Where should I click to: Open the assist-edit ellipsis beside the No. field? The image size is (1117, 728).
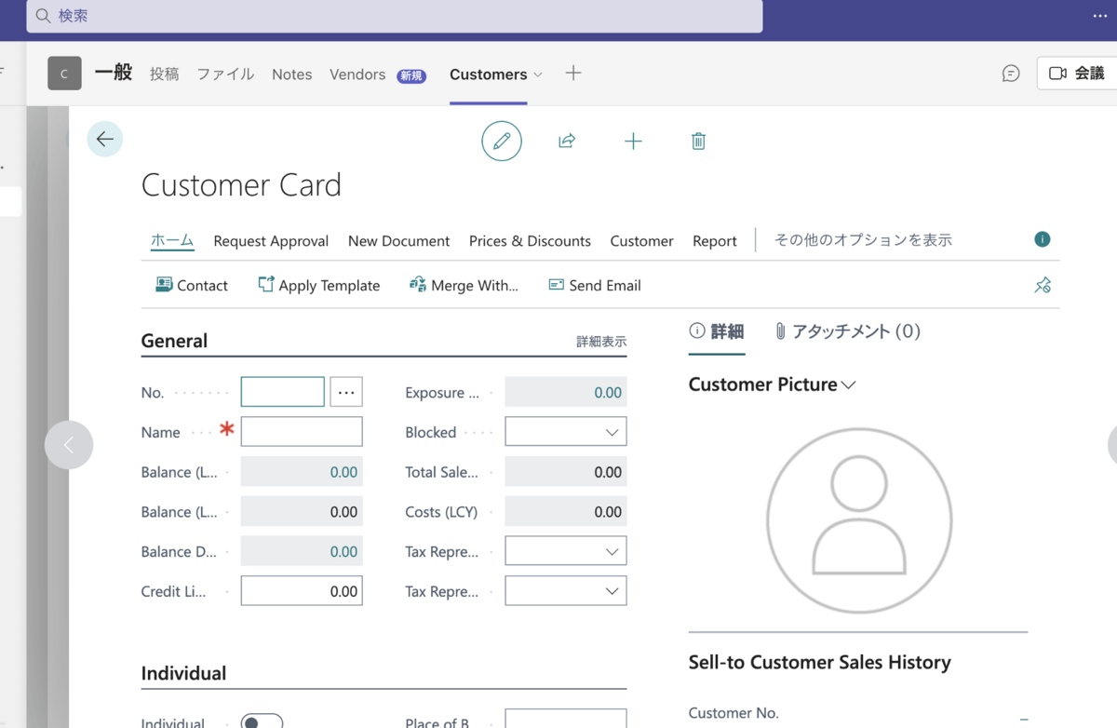346,392
